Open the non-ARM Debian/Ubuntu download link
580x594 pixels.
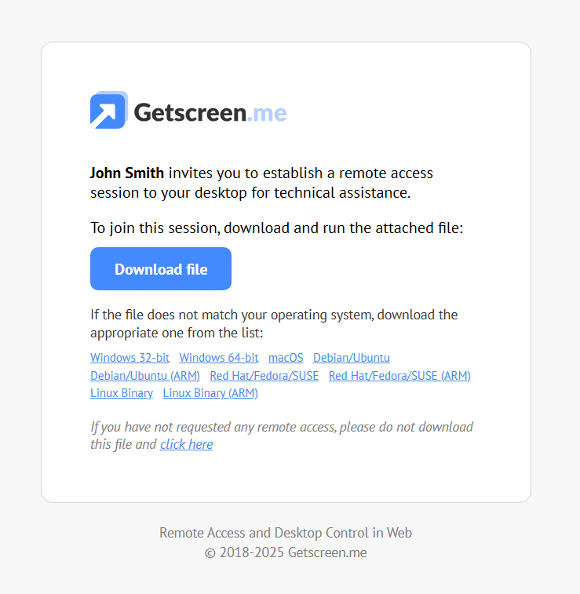pyautogui.click(x=351, y=358)
